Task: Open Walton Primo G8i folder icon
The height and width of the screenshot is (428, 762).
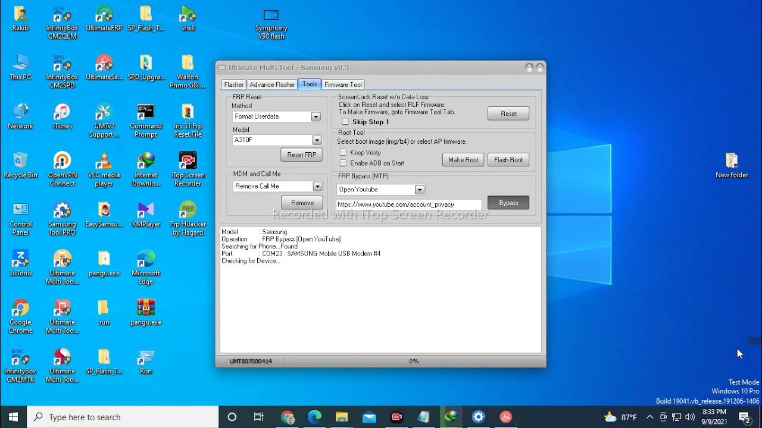Action: (188, 71)
